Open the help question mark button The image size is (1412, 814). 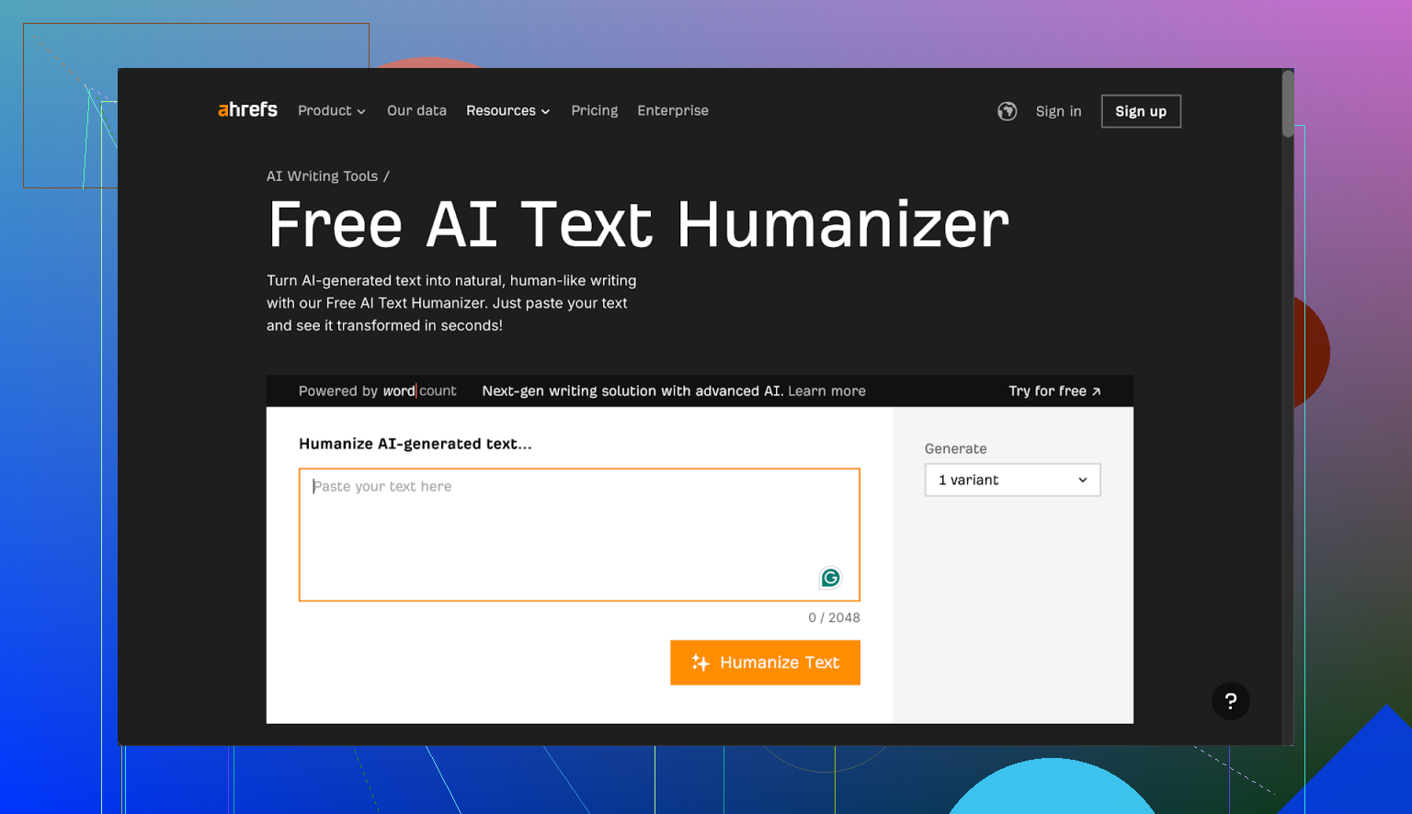1230,701
